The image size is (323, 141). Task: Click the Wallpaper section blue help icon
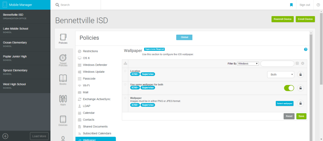305,49
